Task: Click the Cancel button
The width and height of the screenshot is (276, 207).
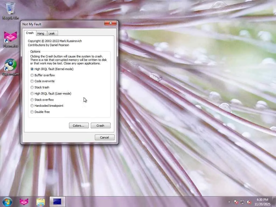Action: click(105, 137)
